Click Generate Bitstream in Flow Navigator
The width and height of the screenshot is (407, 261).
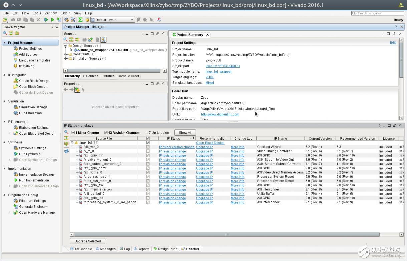coord(33,207)
